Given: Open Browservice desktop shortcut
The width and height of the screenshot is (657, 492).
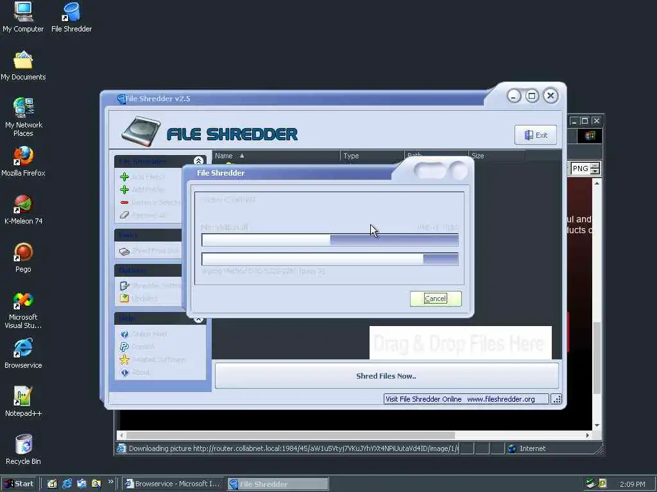Looking at the screenshot, I should 23,354.
